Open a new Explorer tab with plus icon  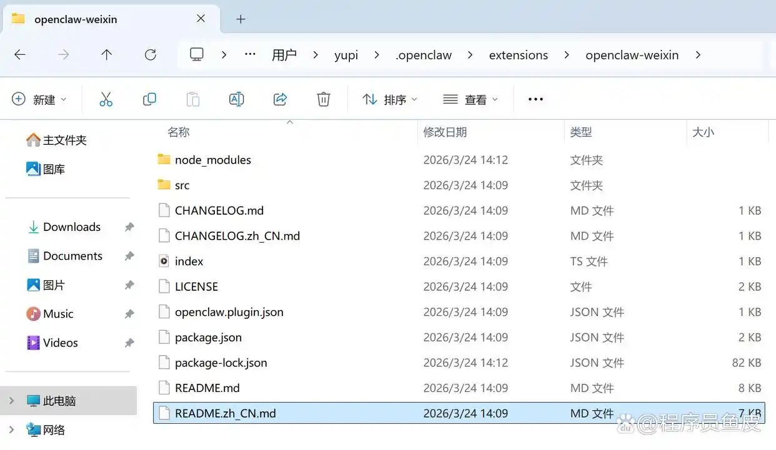point(241,19)
